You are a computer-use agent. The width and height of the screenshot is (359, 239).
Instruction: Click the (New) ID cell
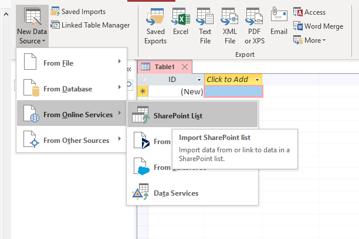(x=176, y=91)
